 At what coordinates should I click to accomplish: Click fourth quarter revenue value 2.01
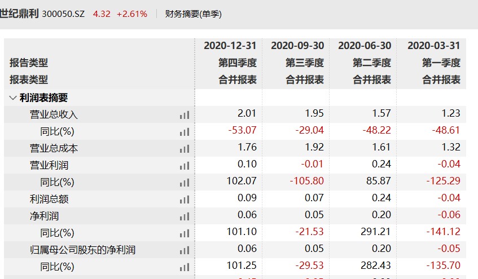point(247,113)
